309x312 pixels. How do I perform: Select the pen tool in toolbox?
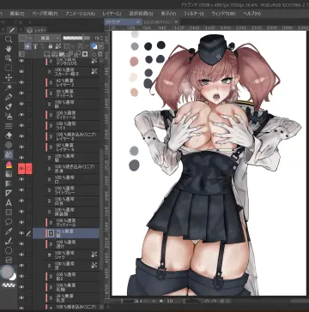(x=9, y=97)
